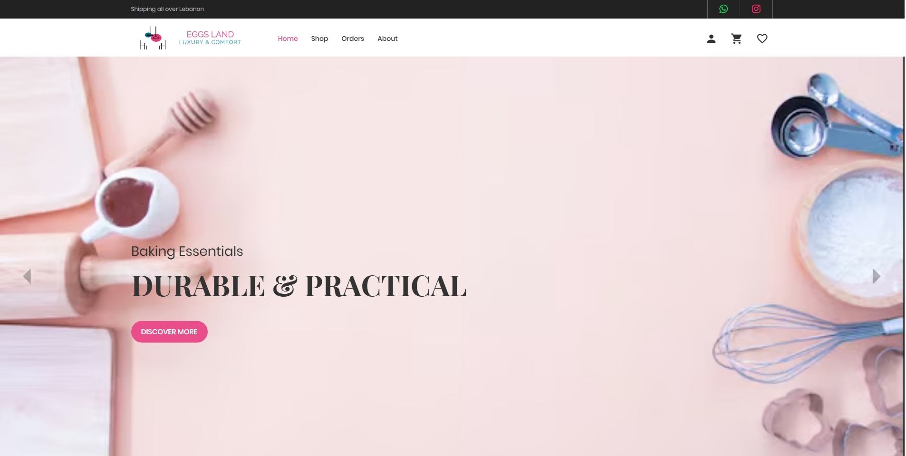906x456 pixels.
Task: Click the Baking Essentials subtitle
Action: point(187,251)
